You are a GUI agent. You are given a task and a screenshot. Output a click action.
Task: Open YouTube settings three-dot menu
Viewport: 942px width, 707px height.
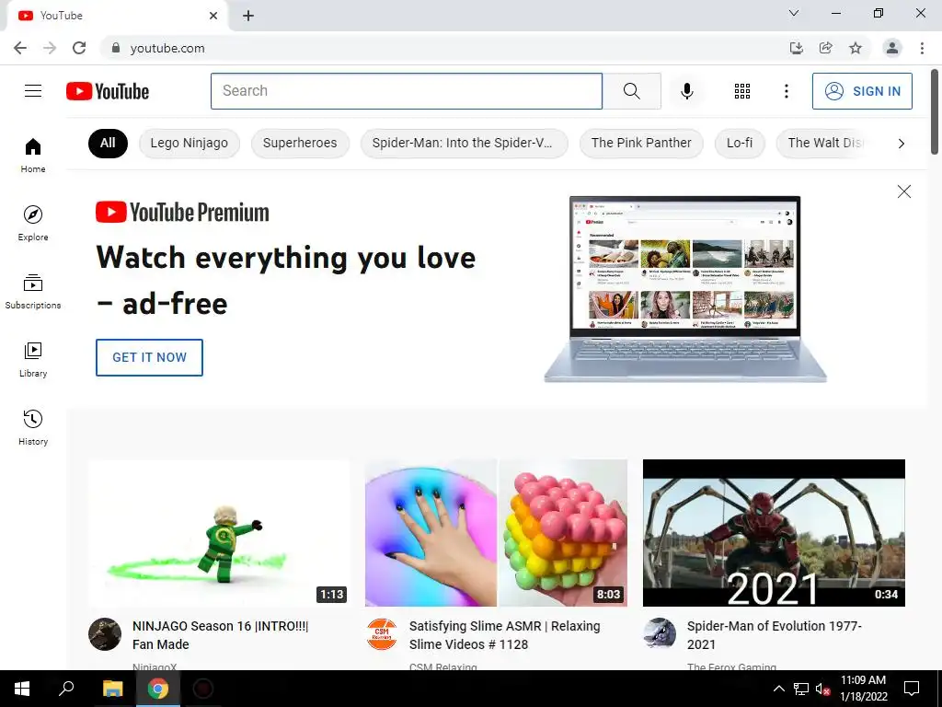pos(786,91)
